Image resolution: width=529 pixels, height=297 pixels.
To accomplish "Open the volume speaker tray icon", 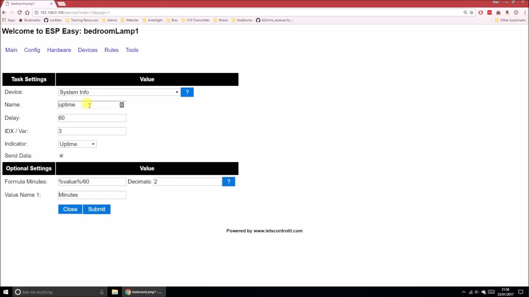I will [477, 292].
